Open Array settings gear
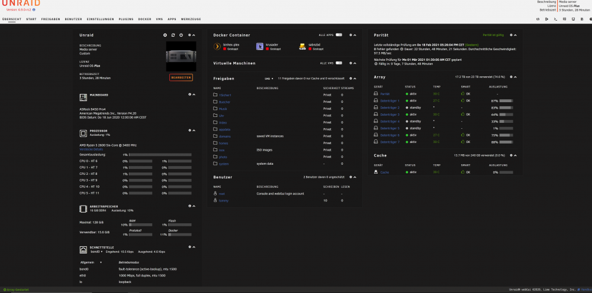The image size is (592, 293). point(511,77)
